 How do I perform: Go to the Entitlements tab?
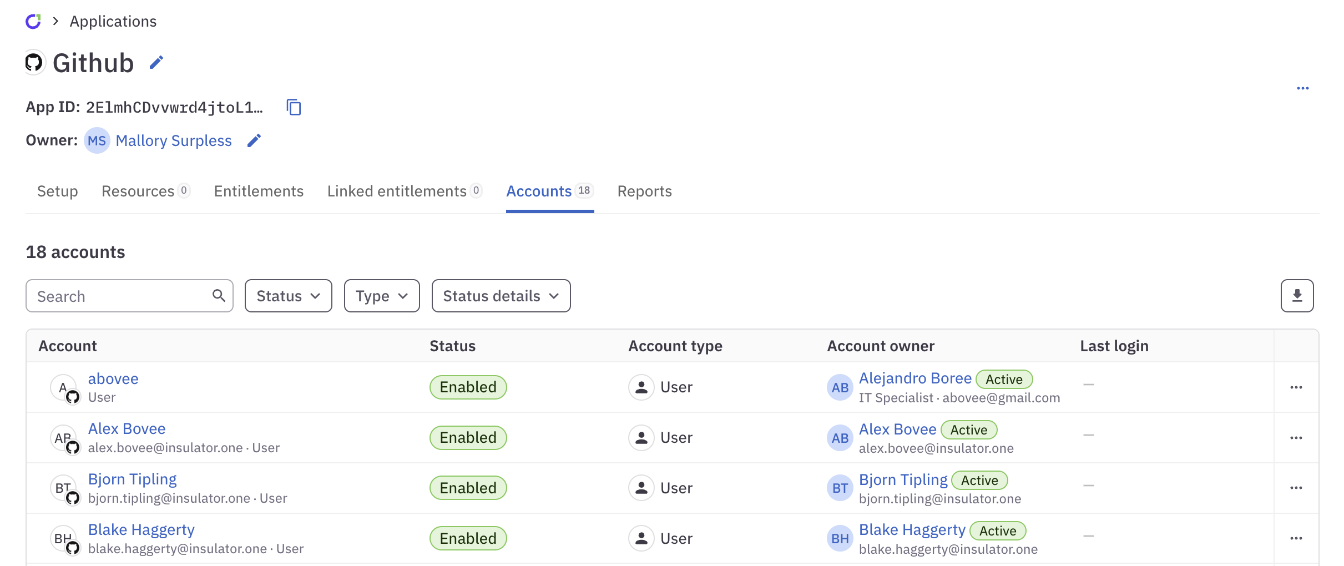[259, 191]
